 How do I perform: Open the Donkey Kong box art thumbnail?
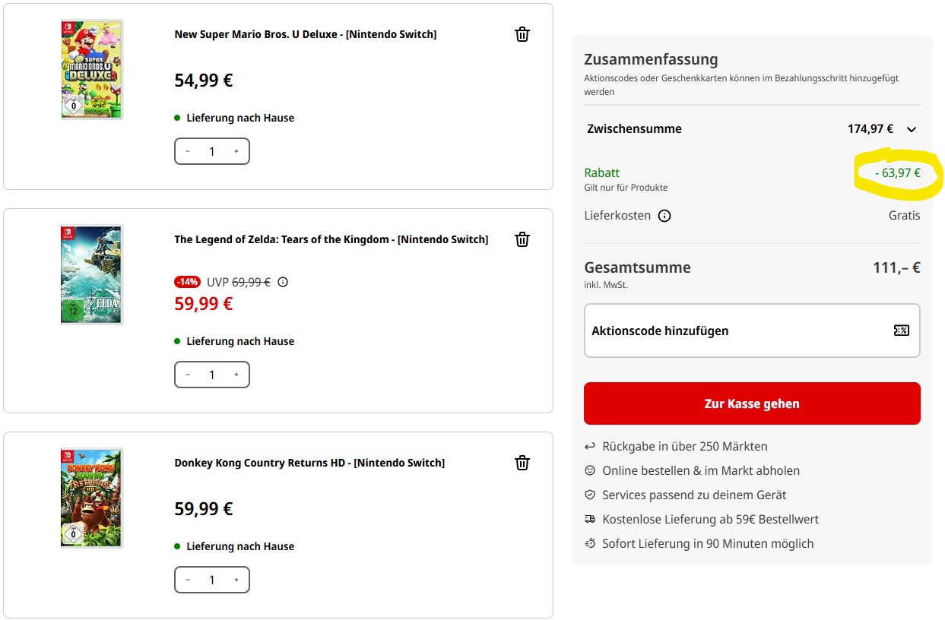[x=91, y=498]
